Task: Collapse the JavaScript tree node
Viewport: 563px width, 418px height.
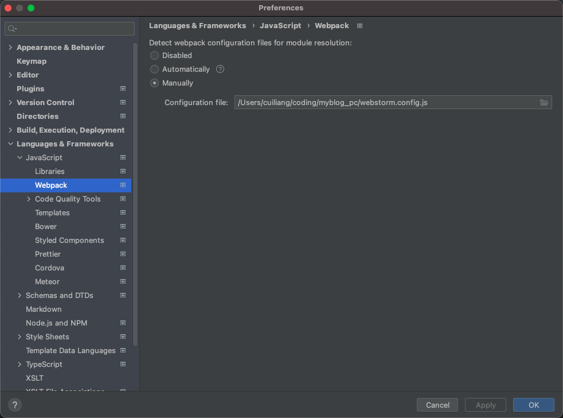Action: tap(19, 157)
